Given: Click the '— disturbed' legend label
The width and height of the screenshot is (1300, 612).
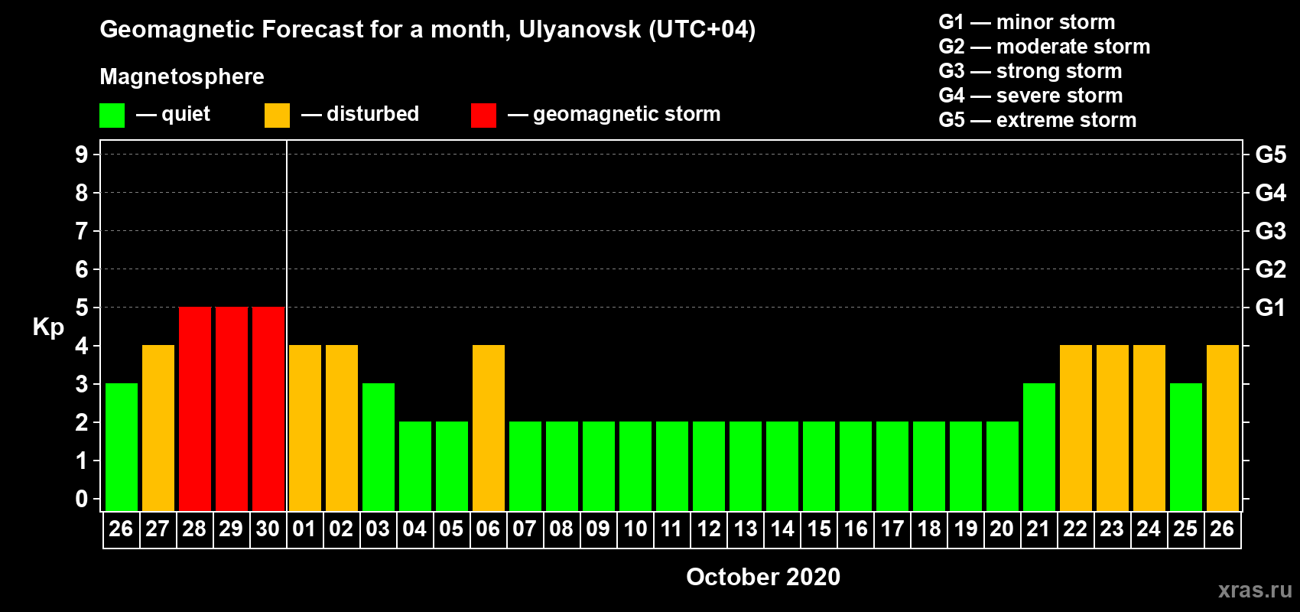Looking at the screenshot, I should (360, 114).
